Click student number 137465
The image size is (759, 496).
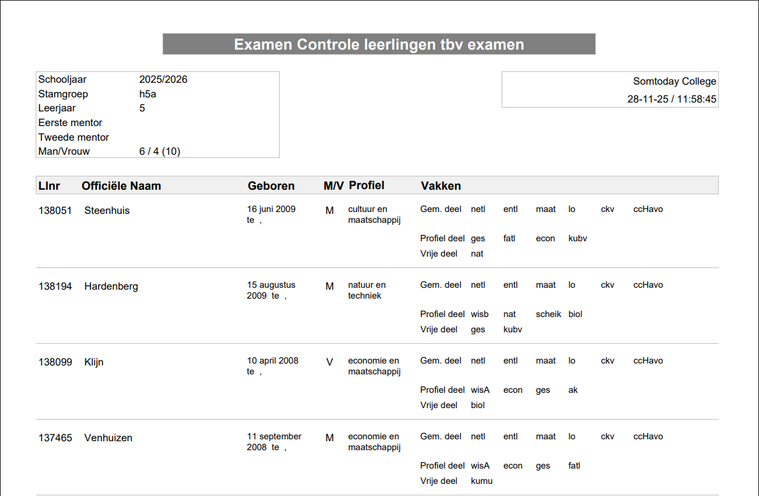(x=55, y=438)
